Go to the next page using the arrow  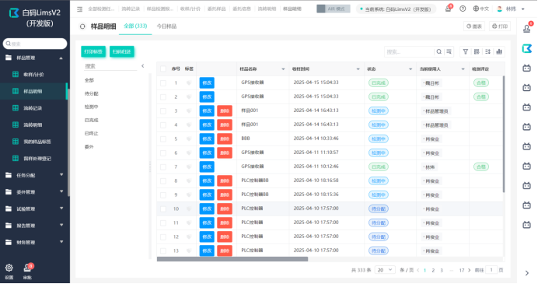click(x=470, y=271)
